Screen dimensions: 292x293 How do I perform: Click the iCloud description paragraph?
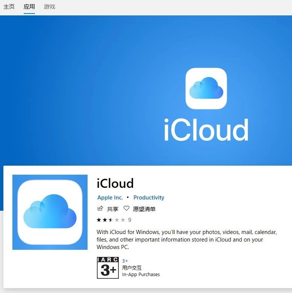(187, 240)
